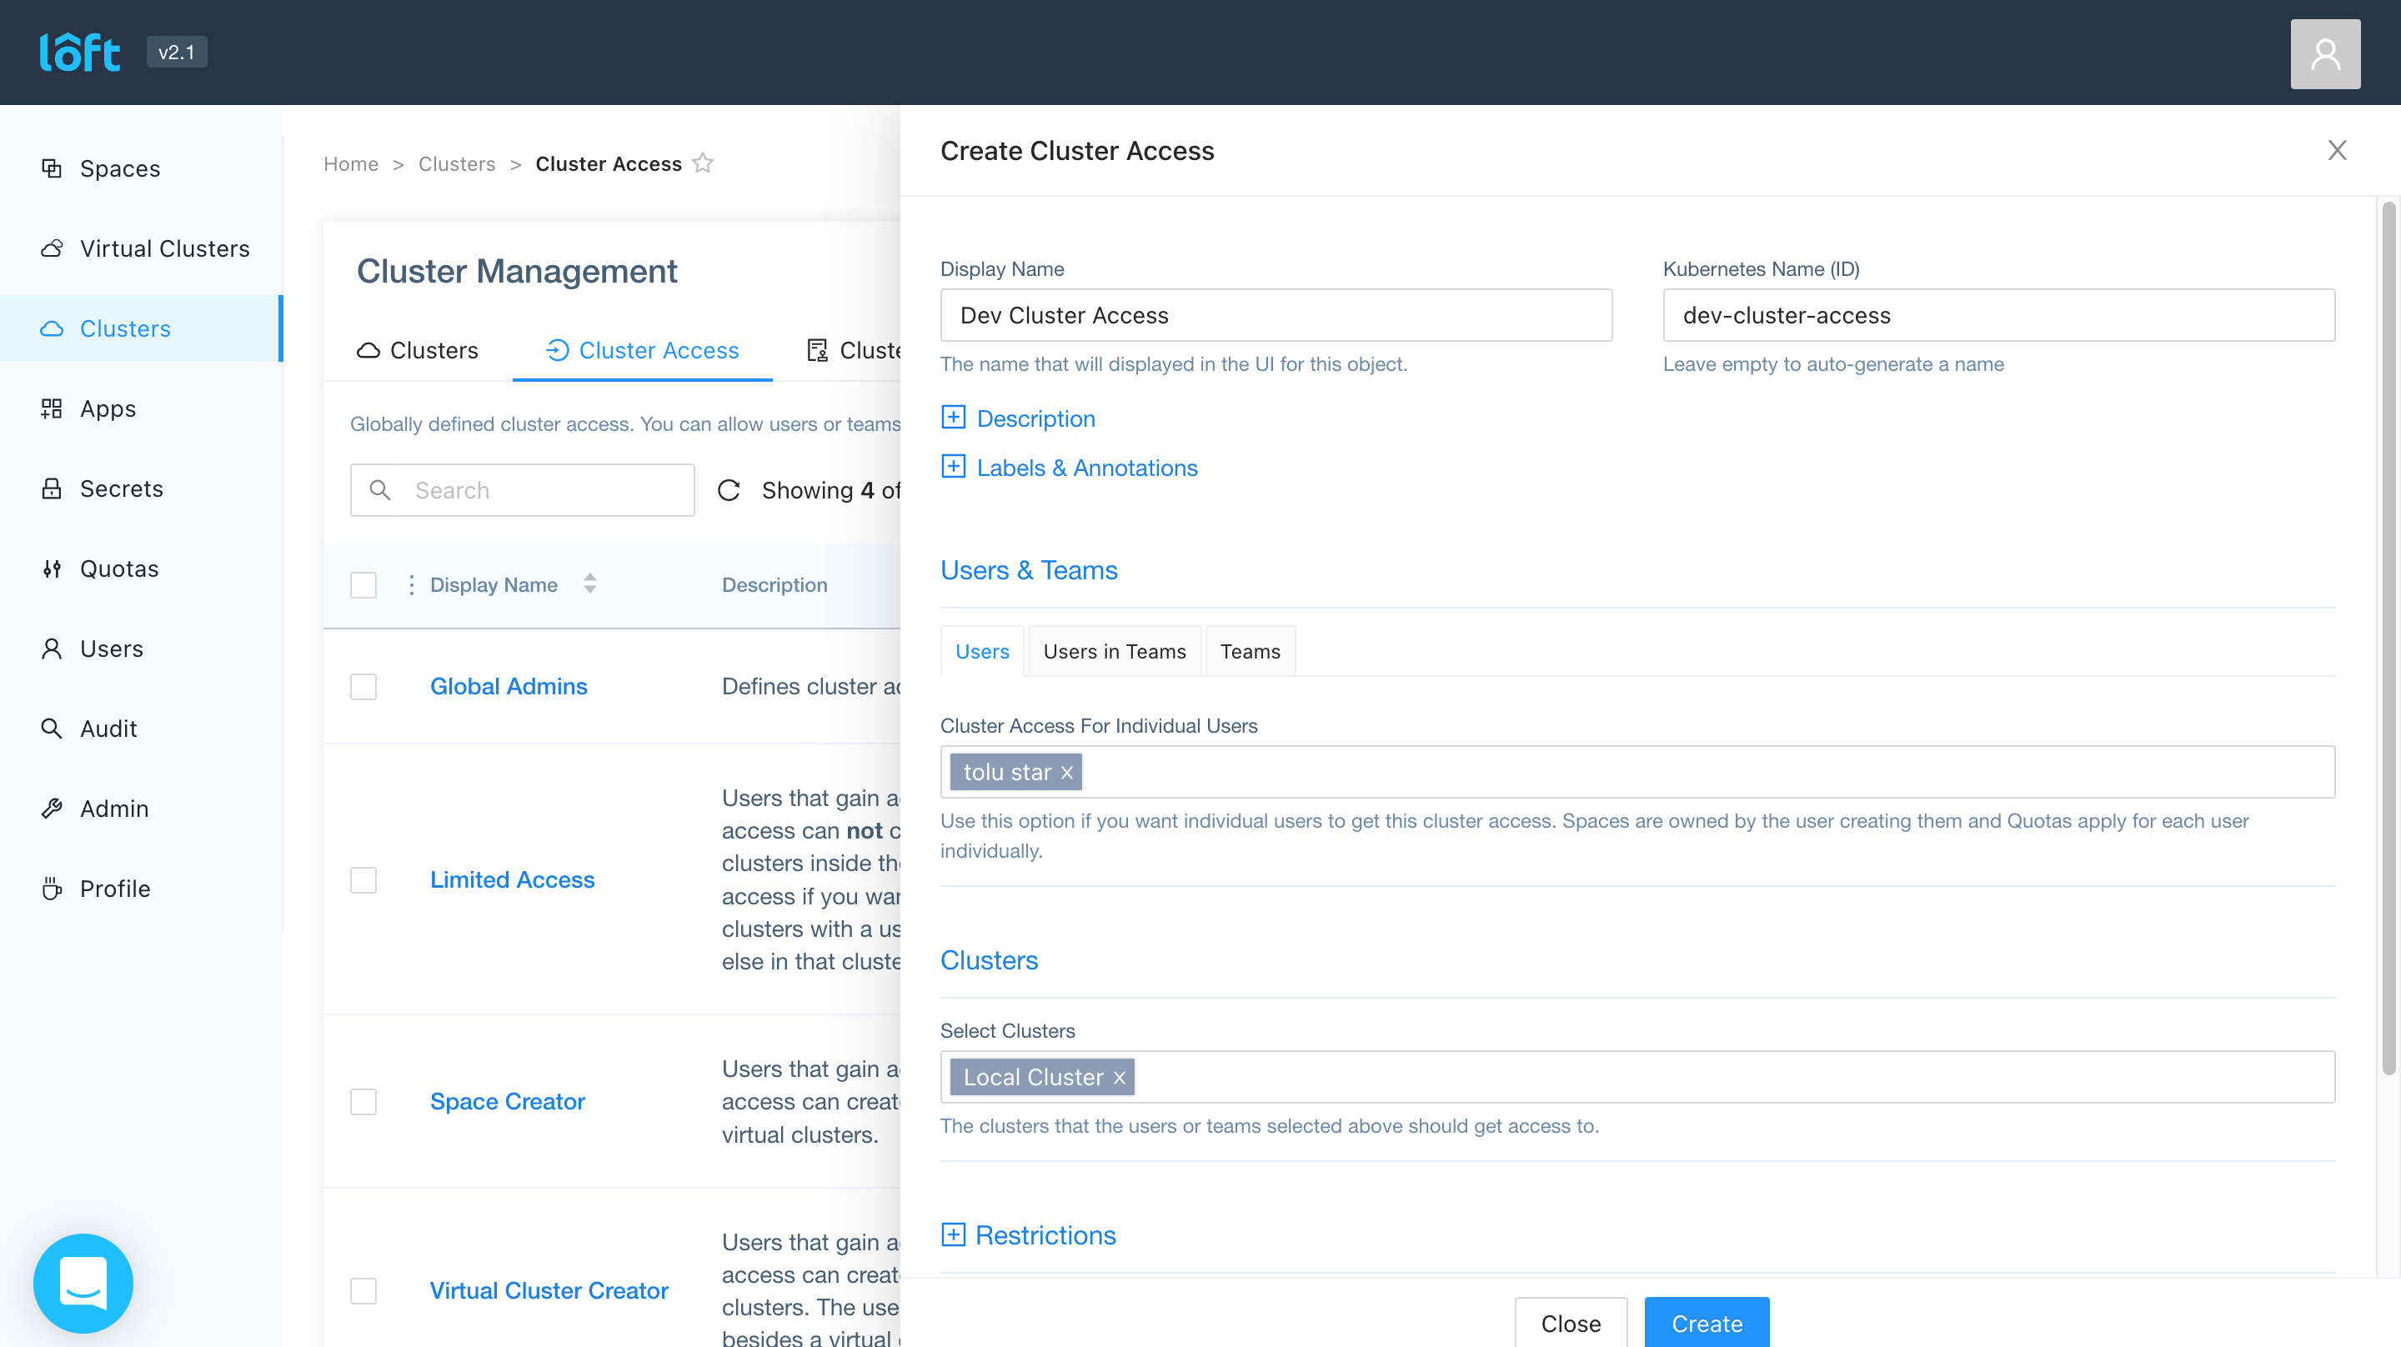Switch to the Teams tab
2401x1347 pixels.
click(x=1250, y=651)
